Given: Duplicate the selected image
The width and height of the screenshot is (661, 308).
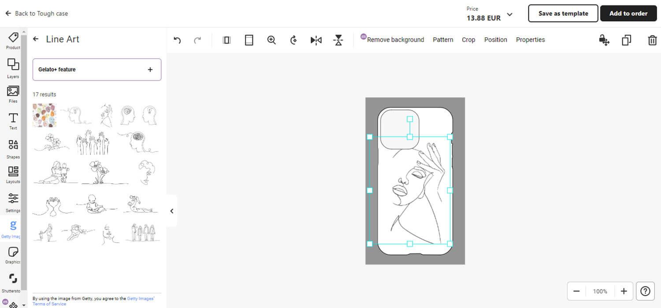Looking at the screenshot, I should [626, 40].
